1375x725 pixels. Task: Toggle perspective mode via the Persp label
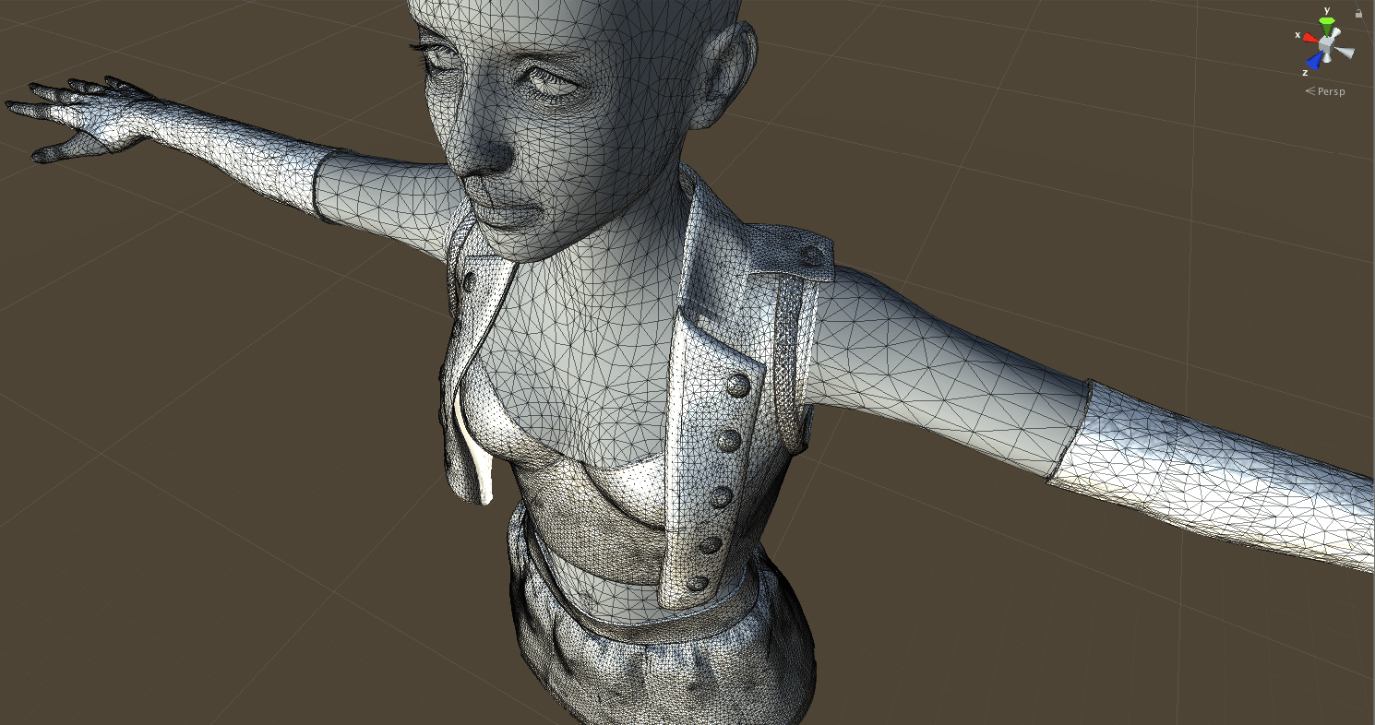pos(1332,91)
